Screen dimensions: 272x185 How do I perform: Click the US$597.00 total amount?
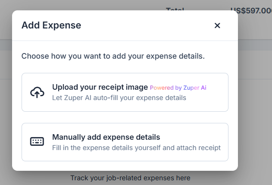[251, 10]
